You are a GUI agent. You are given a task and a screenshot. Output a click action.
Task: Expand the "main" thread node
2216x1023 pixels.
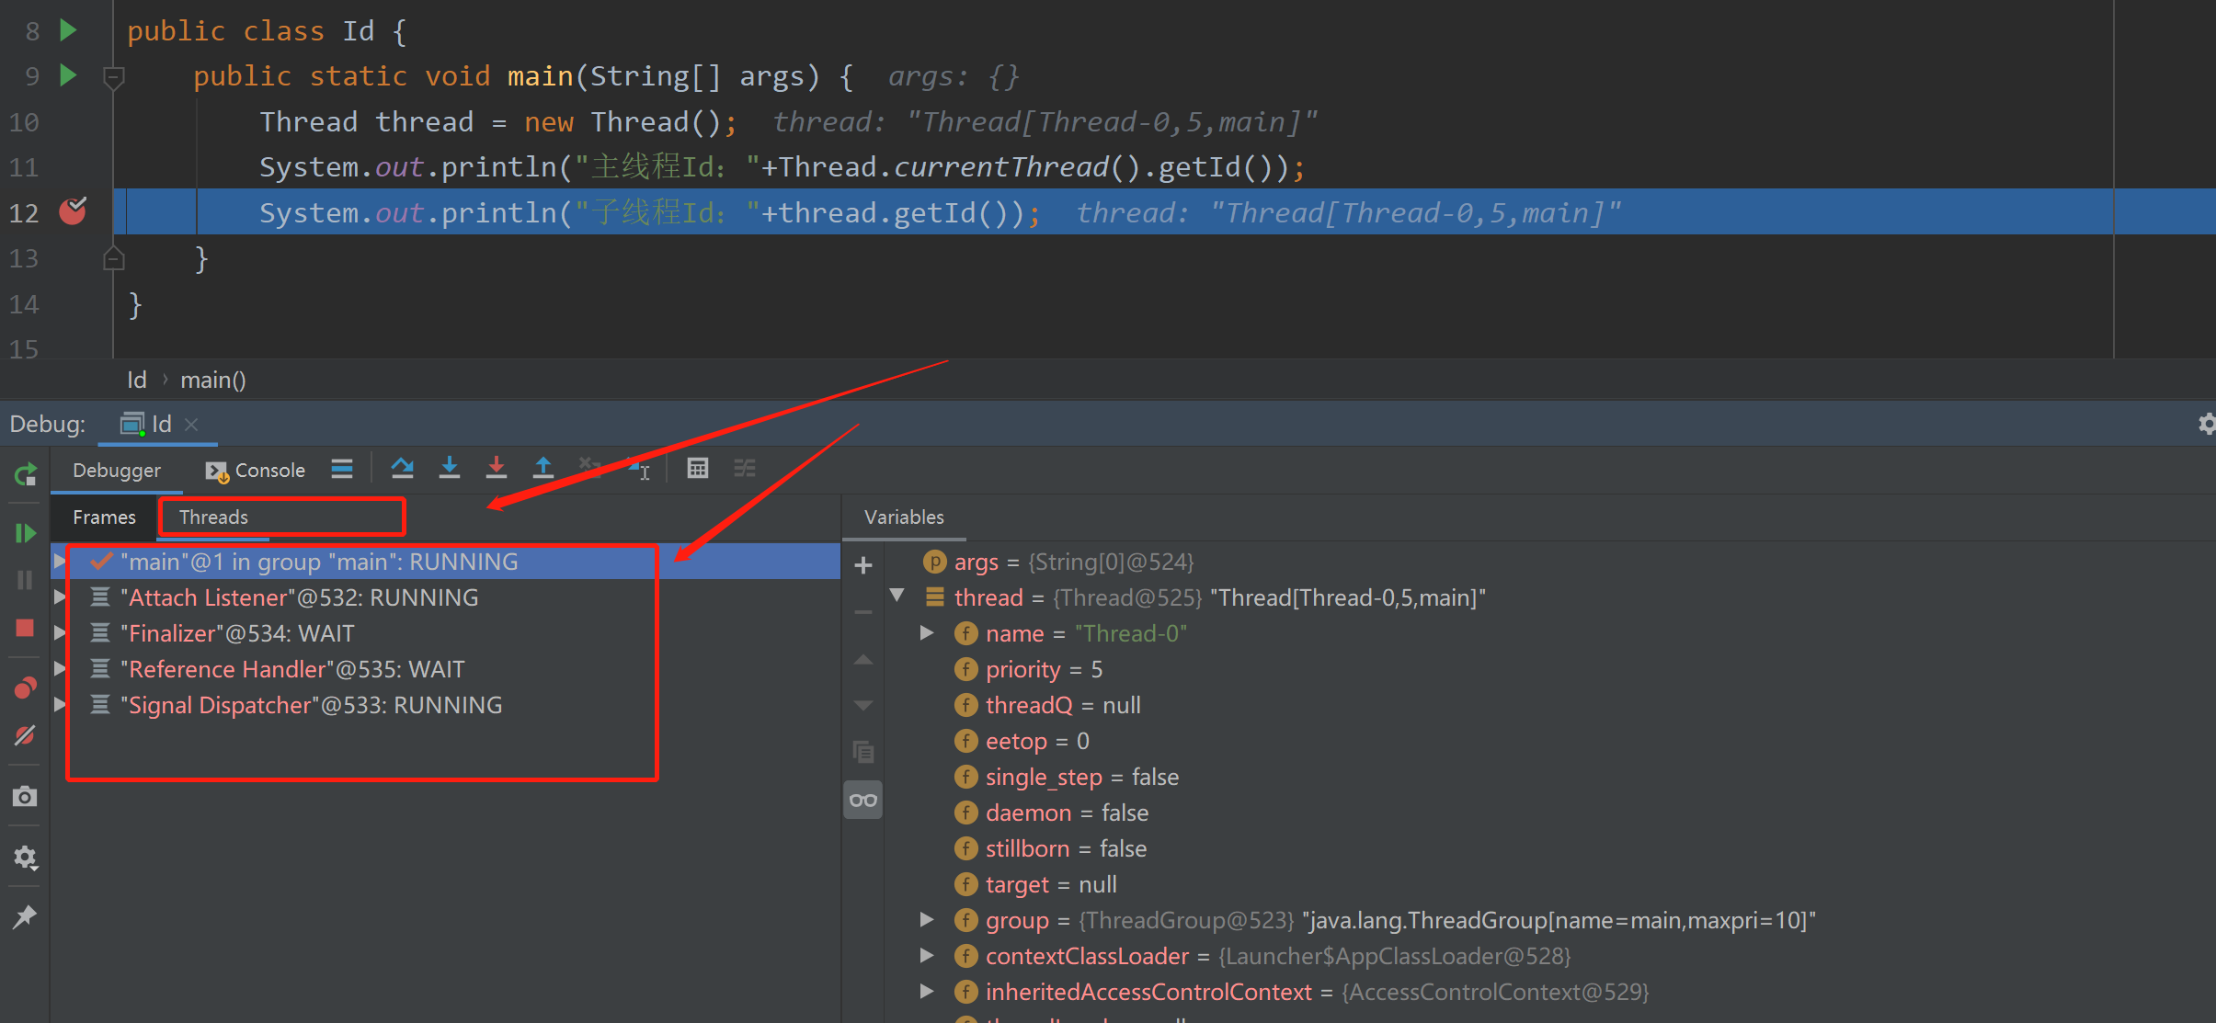tap(60, 561)
